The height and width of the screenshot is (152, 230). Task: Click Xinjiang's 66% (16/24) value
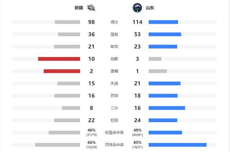92,145
